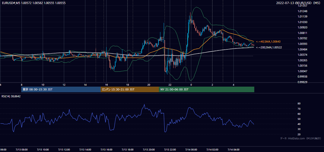Viewport: 324px width, 152px height.
Task: Click the 200 SMA label reading 1.00522
Action: click(269, 47)
